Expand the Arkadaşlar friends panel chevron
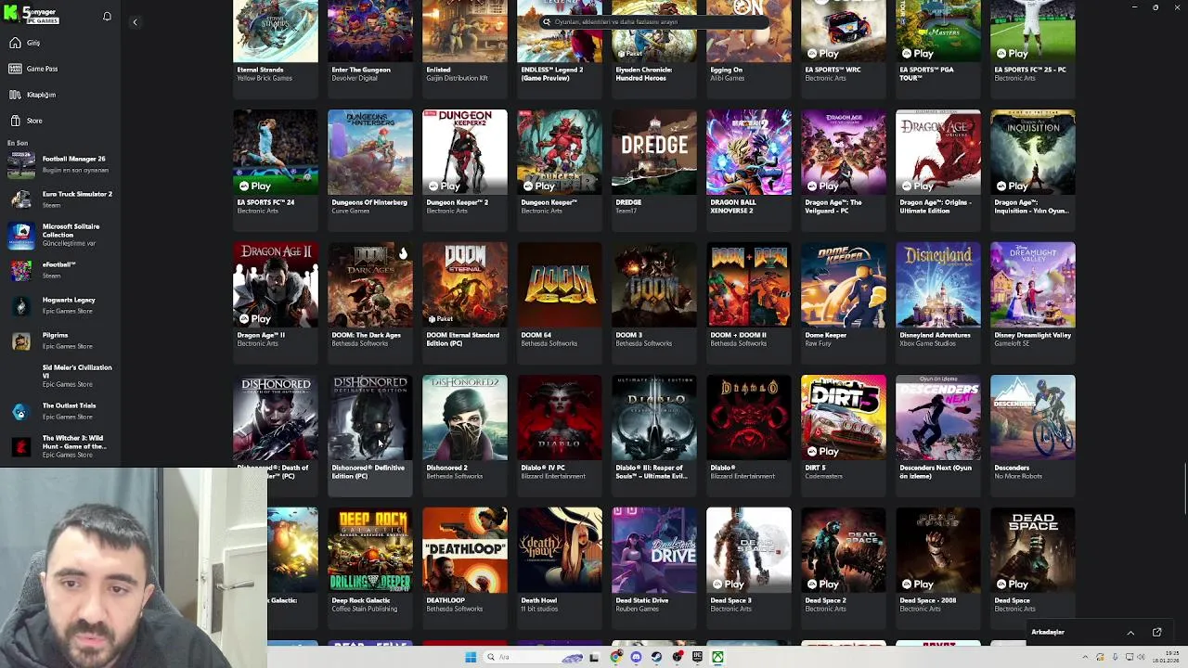The height and width of the screenshot is (668, 1188). [1130, 633]
